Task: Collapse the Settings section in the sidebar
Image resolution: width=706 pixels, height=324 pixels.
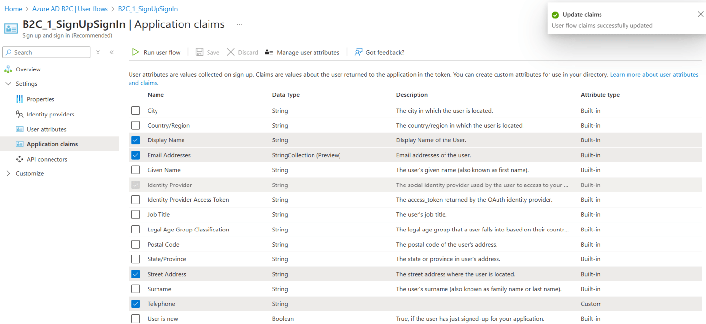Action: click(x=8, y=83)
